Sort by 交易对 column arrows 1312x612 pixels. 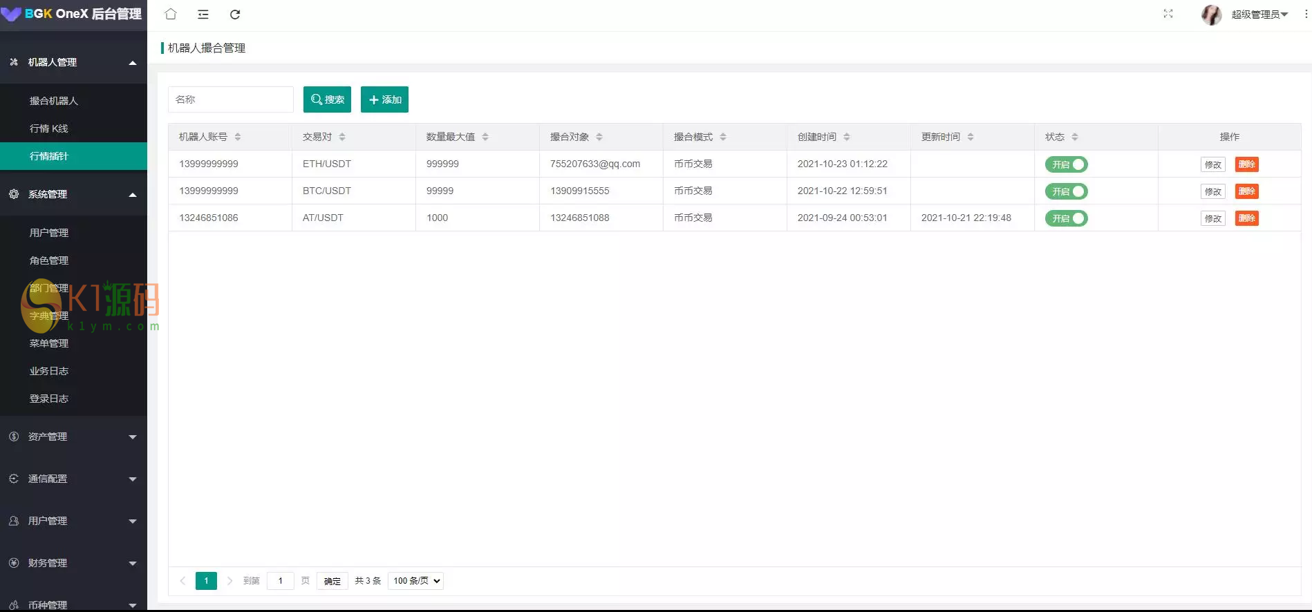tap(342, 137)
